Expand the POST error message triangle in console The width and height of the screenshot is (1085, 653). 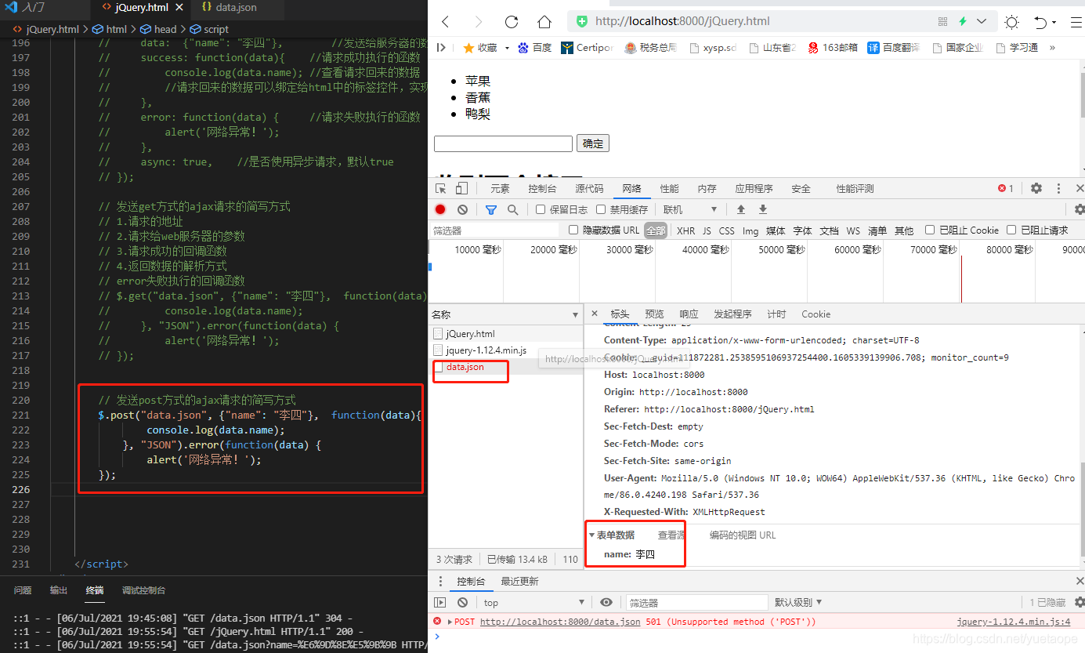(450, 622)
